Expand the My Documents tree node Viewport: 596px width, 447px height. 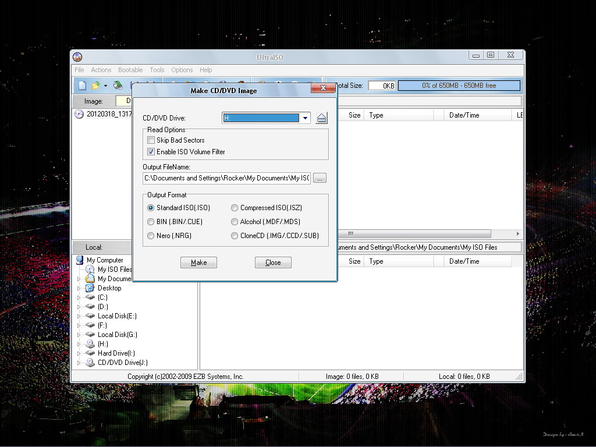pos(79,279)
